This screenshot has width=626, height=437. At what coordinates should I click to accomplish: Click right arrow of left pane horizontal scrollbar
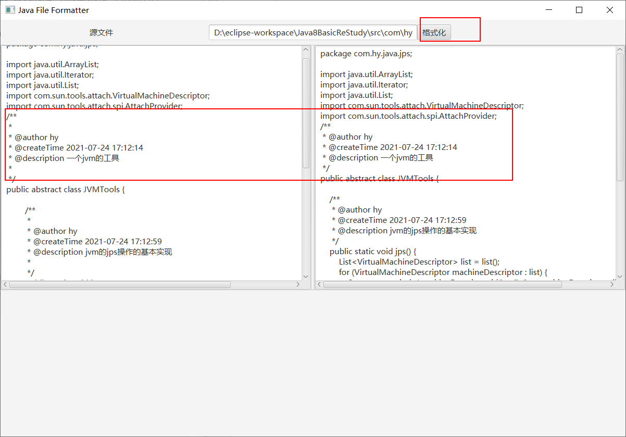[298, 284]
